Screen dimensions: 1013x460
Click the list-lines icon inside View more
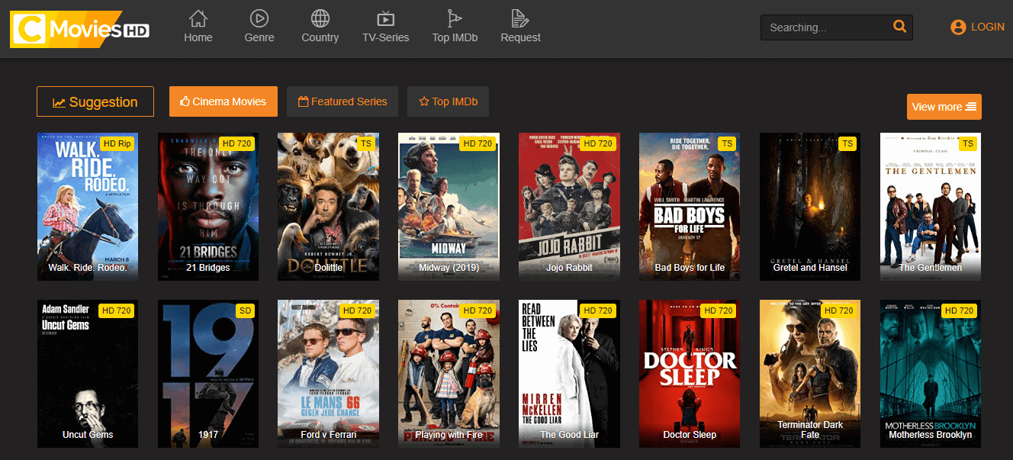[x=971, y=107]
